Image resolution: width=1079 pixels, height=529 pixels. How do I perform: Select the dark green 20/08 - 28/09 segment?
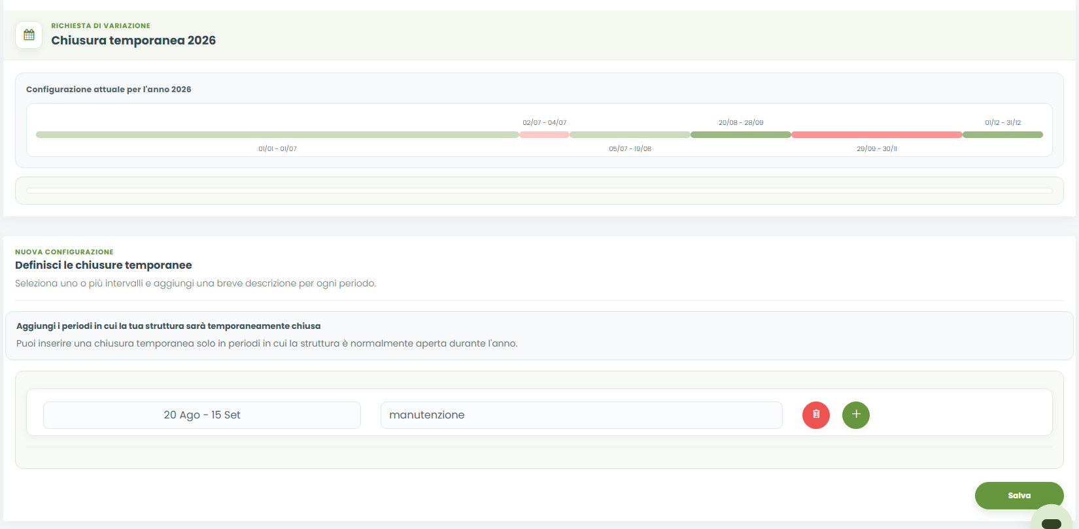[x=741, y=135]
